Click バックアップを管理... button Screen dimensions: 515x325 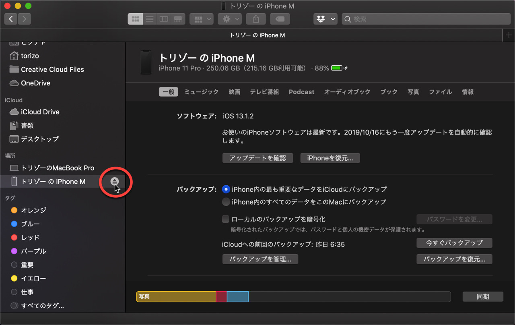tap(260, 259)
